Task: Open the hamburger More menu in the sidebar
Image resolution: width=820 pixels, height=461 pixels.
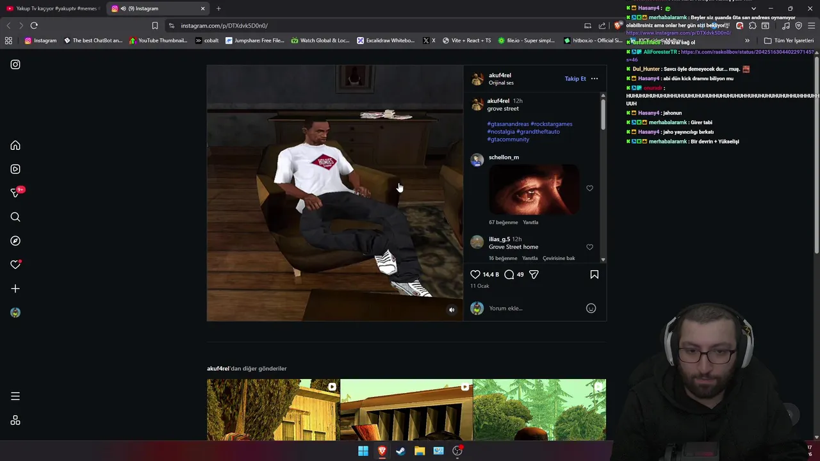Action: click(x=15, y=396)
